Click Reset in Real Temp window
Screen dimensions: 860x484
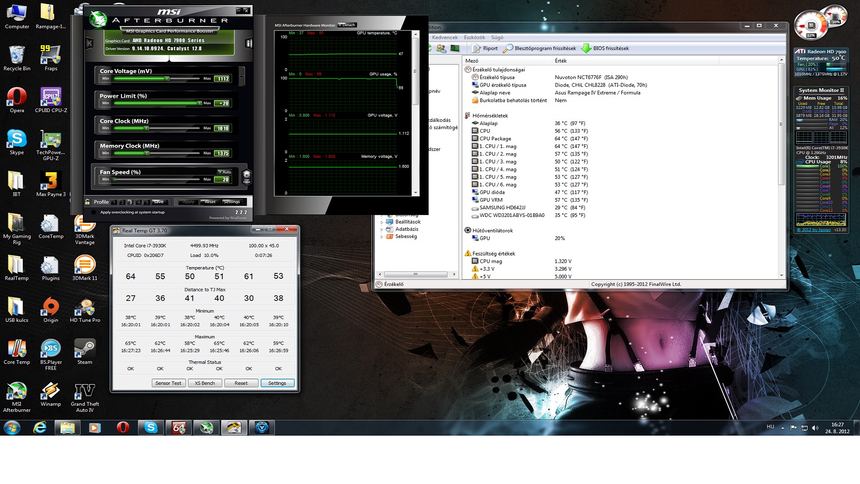click(241, 383)
